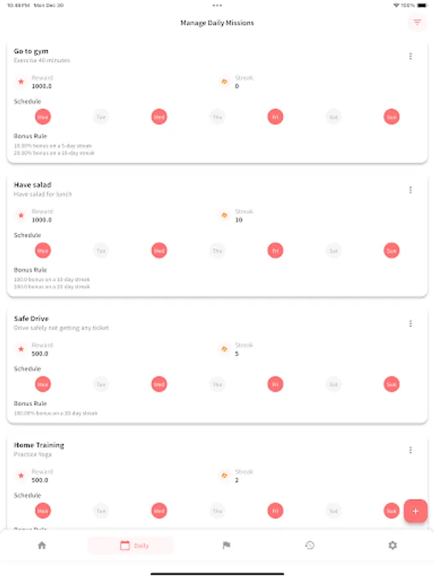The width and height of the screenshot is (434, 578).
Task: Open the overflow menu on Go to gym
Action: (x=411, y=56)
